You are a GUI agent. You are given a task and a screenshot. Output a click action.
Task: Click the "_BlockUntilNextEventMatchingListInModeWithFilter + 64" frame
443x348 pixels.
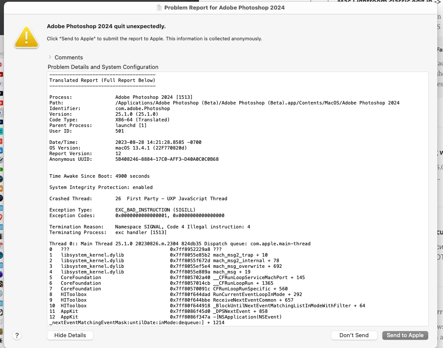coord(207,306)
